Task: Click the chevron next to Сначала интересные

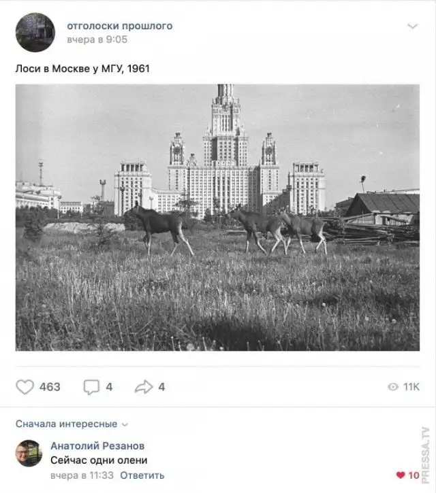Action: (x=125, y=424)
